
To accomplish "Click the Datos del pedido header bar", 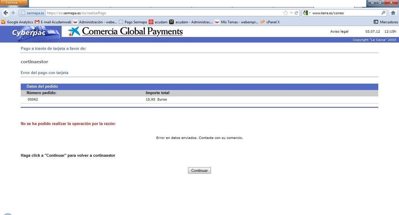I will coord(199,87).
